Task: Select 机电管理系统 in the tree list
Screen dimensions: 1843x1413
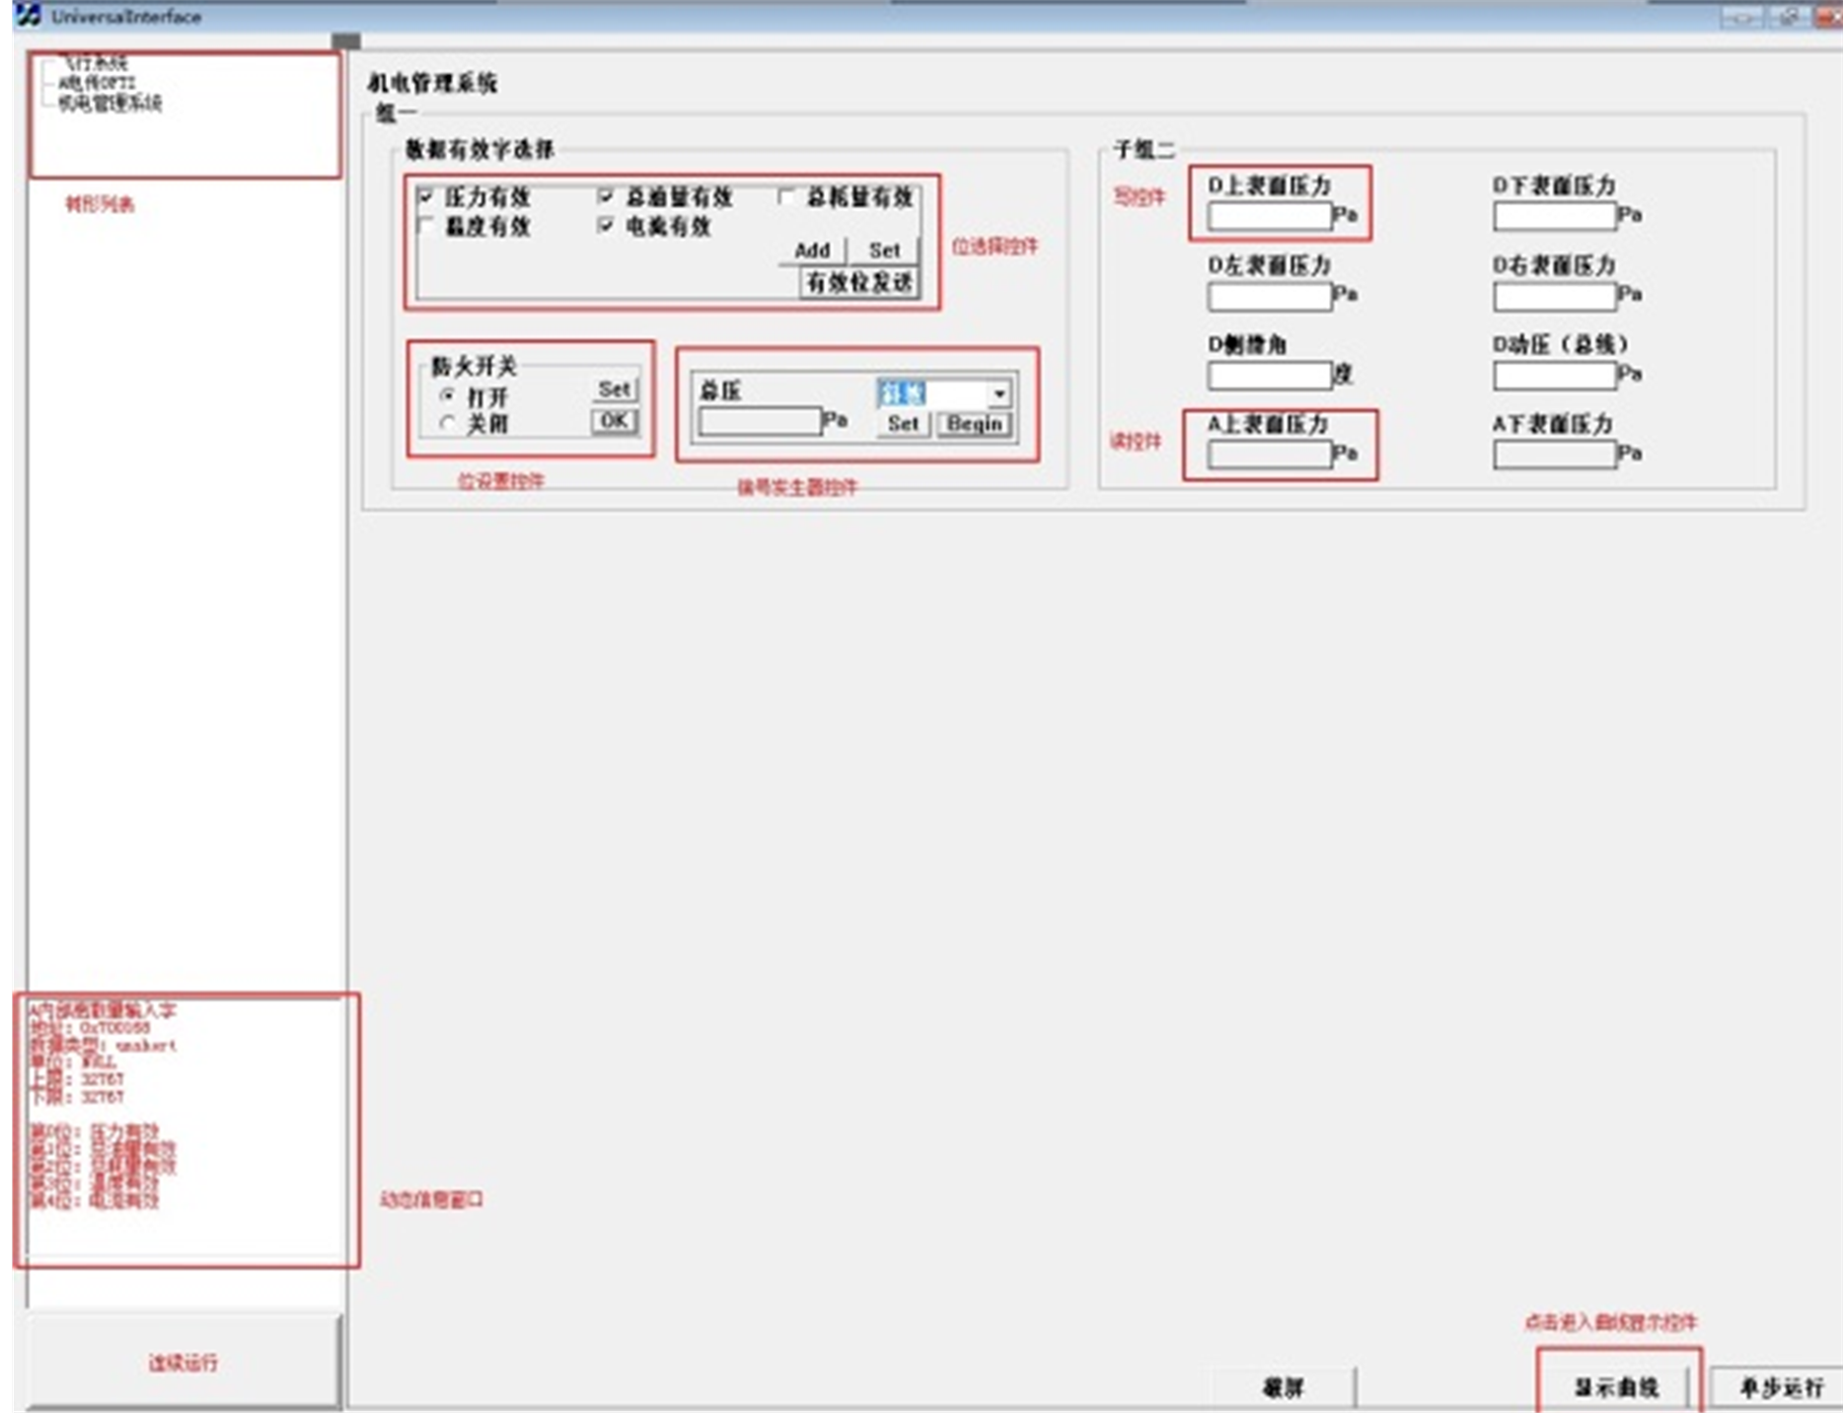Action: coord(110,103)
